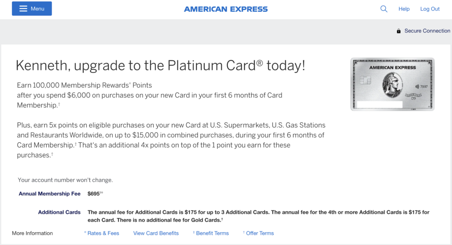Image resolution: width=452 pixels, height=245 pixels.
Task: Open the Benefit Terms link
Action: 212,233
